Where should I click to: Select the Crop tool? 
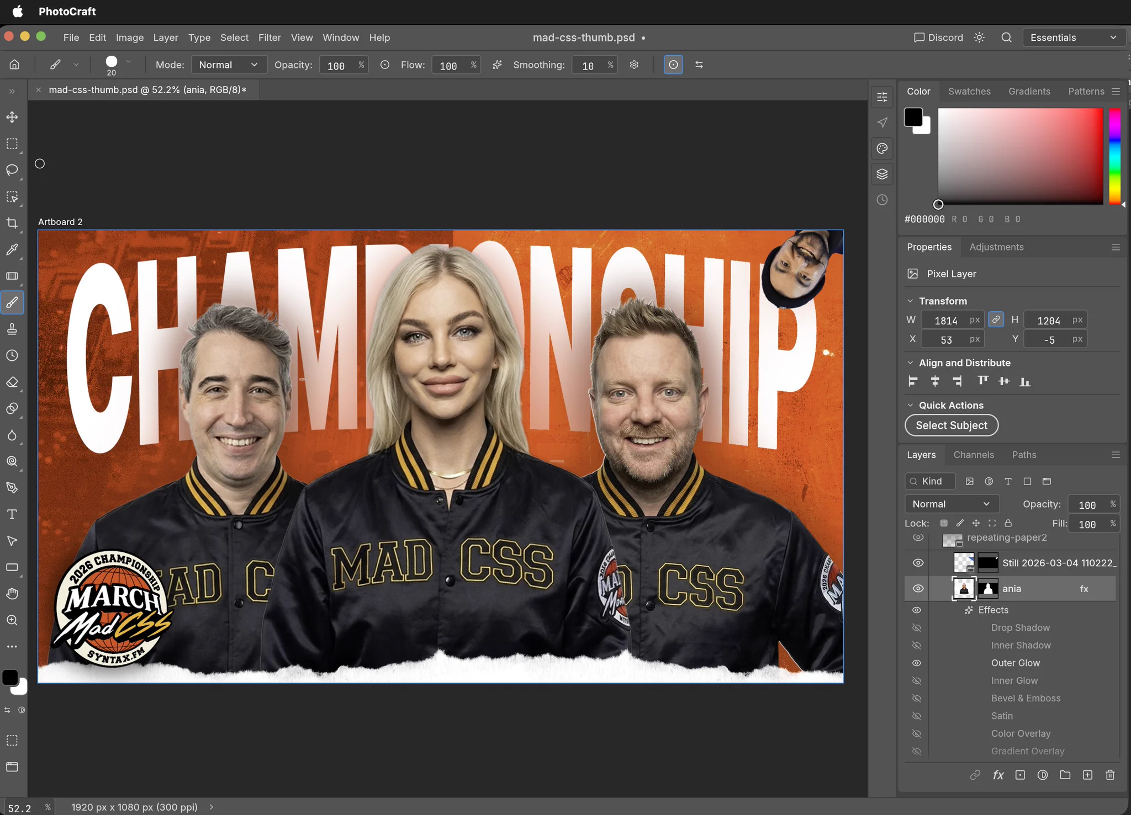tap(12, 223)
